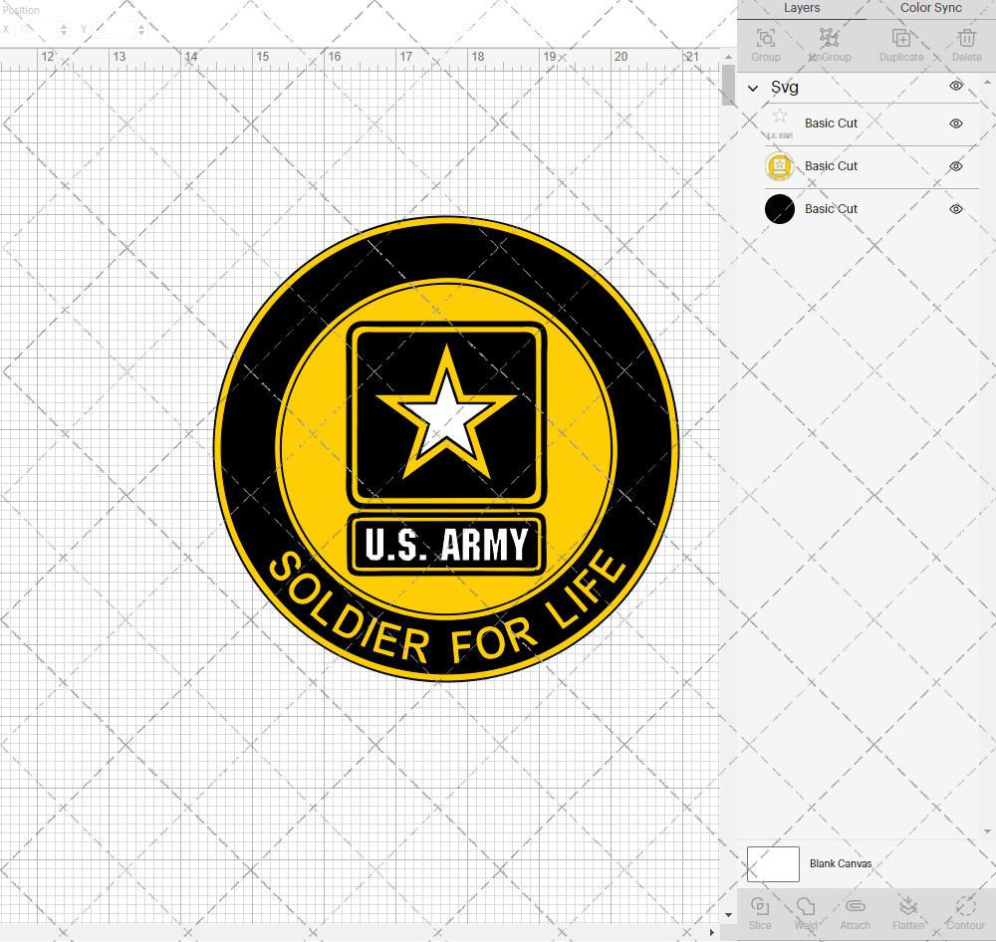Hide the yellow emblem Basic Cut layer

click(956, 166)
